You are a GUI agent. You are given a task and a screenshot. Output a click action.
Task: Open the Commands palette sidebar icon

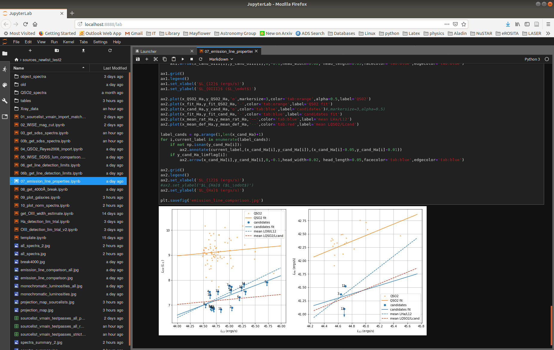coord(5,85)
